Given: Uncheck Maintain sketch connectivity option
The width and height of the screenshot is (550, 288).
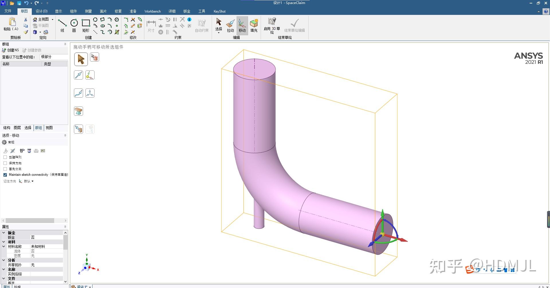Looking at the screenshot, I should point(5,175).
